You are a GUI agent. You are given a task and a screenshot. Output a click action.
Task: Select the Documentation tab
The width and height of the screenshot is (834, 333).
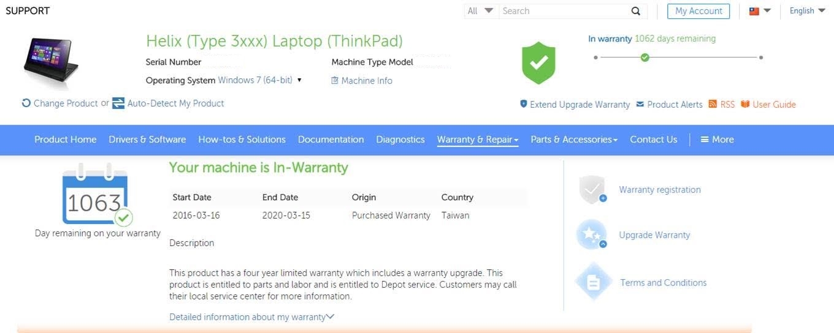(x=331, y=140)
